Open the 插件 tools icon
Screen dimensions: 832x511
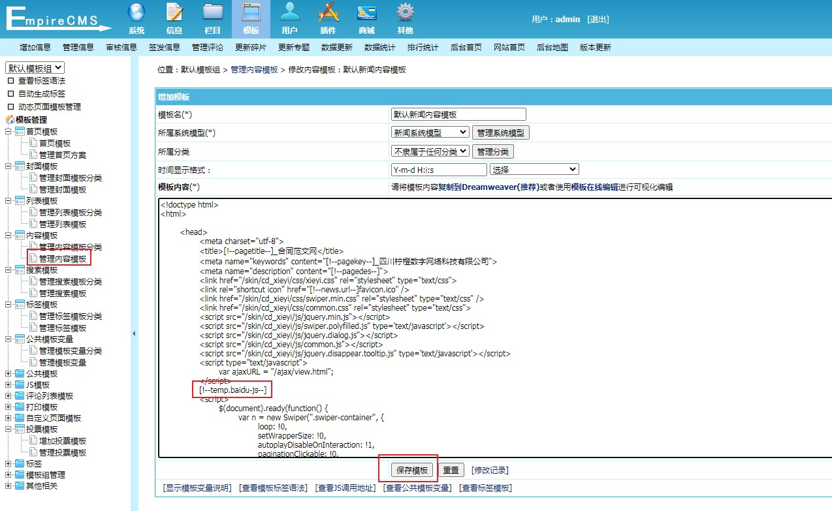pyautogui.click(x=328, y=12)
